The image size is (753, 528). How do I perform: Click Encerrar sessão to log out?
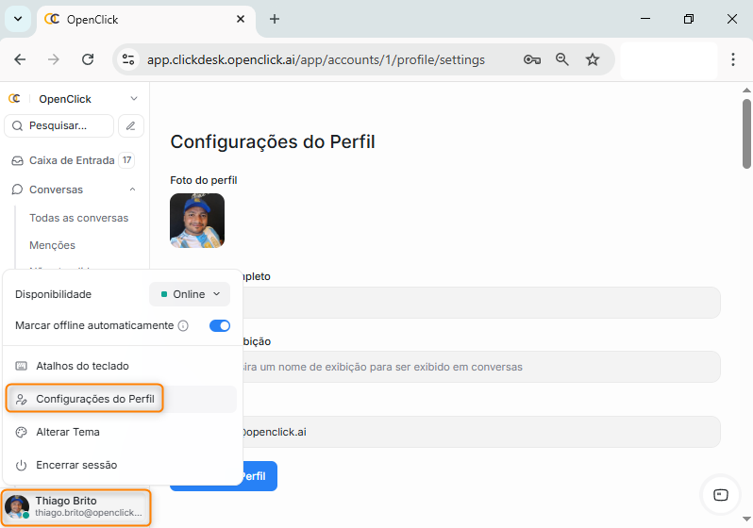click(x=76, y=465)
